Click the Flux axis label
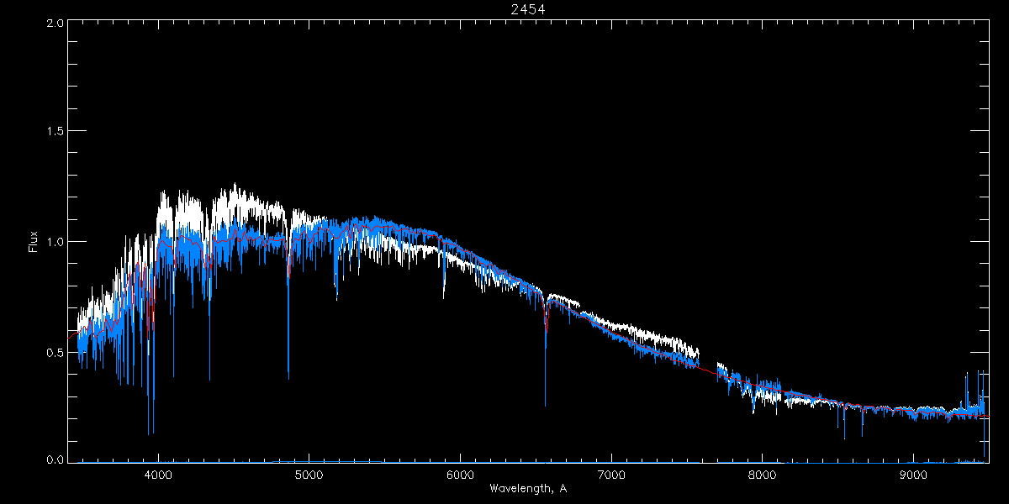This screenshot has width=1009, height=504. coord(33,242)
